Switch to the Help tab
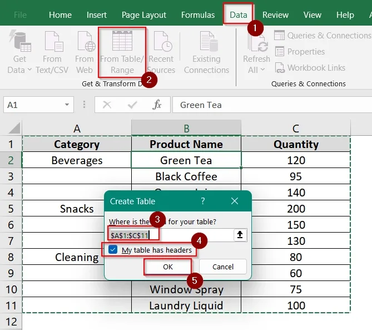This screenshot has width=372, height=330. coord(345,14)
